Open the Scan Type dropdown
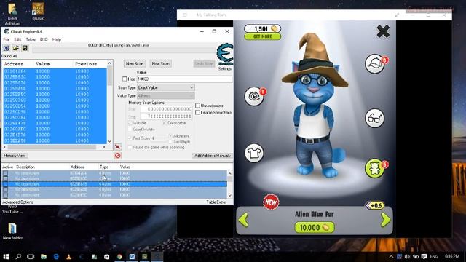Image resolution: width=466 pixels, height=262 pixels. (165, 87)
